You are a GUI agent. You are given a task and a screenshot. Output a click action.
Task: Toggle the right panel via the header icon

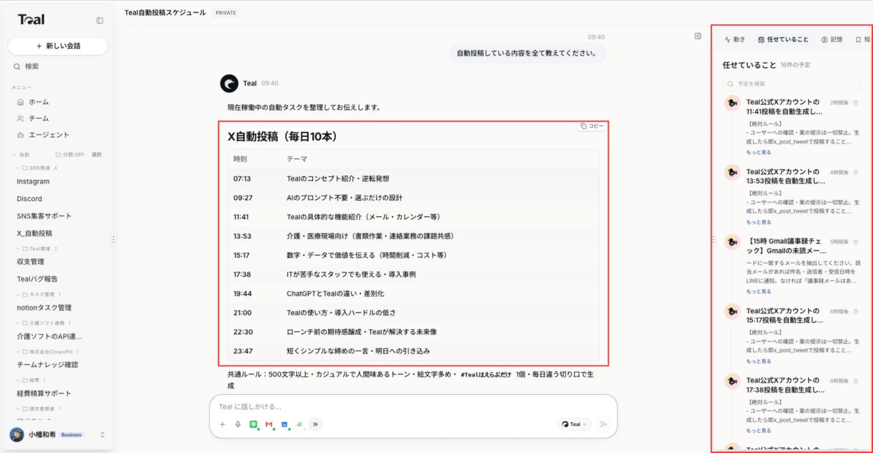[698, 36]
